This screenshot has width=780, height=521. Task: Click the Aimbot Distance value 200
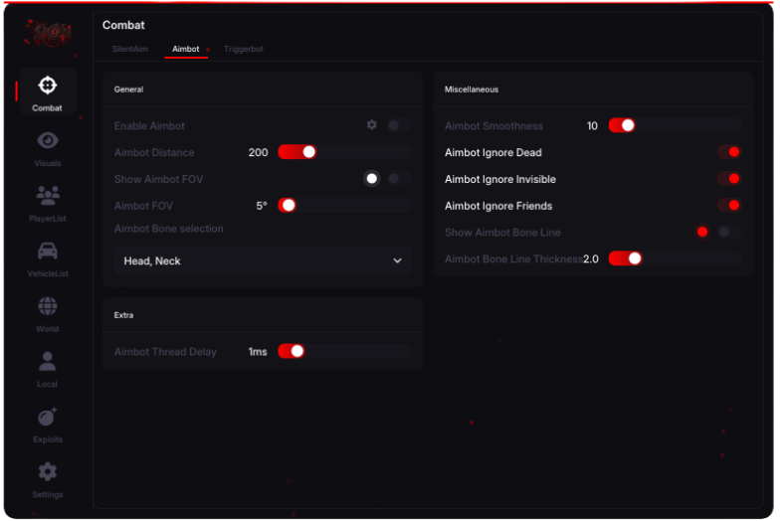click(259, 153)
